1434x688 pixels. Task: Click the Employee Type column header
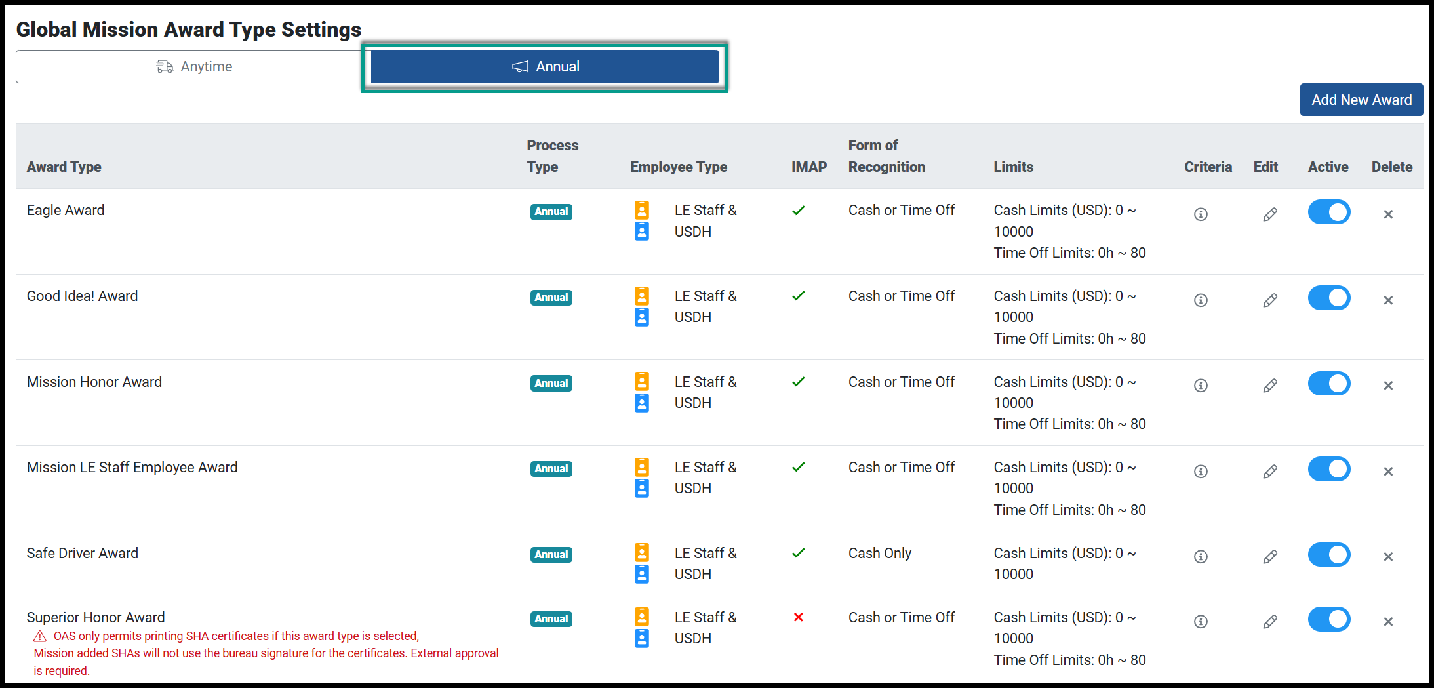click(679, 167)
